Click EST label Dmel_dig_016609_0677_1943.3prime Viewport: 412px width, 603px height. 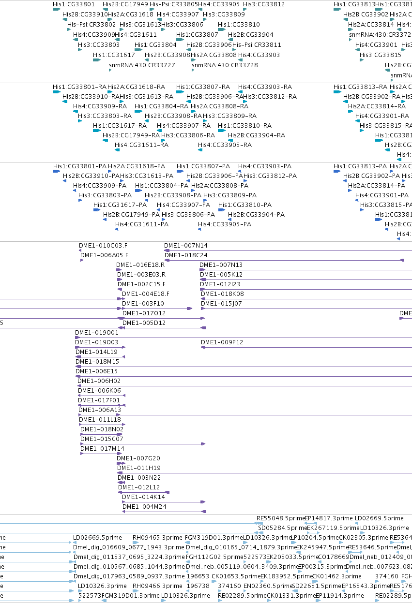tap(129, 547)
